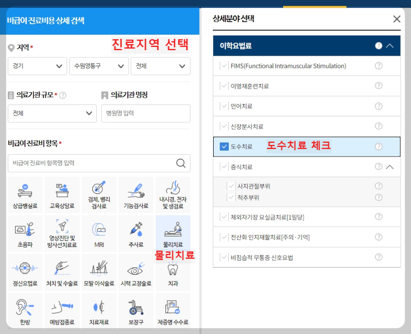The image size is (411, 334).
Task: Open the 경기 region dropdown
Action: coord(37,66)
